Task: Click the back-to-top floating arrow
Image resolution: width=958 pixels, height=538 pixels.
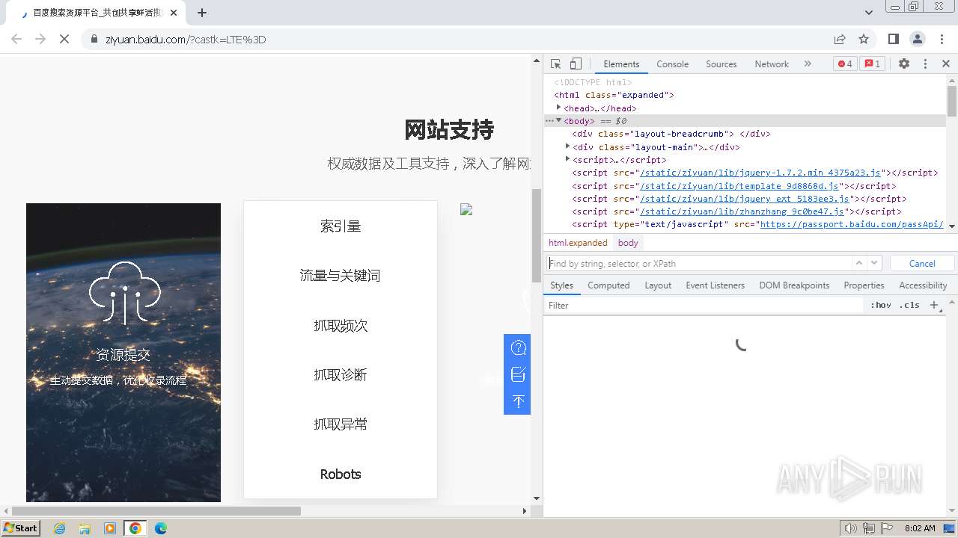Action: [518, 401]
